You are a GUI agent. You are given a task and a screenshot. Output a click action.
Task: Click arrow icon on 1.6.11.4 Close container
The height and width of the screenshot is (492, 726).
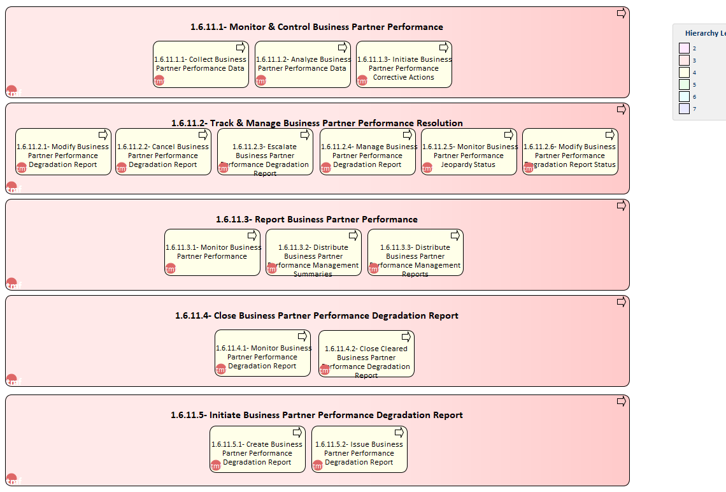pyautogui.click(x=622, y=301)
